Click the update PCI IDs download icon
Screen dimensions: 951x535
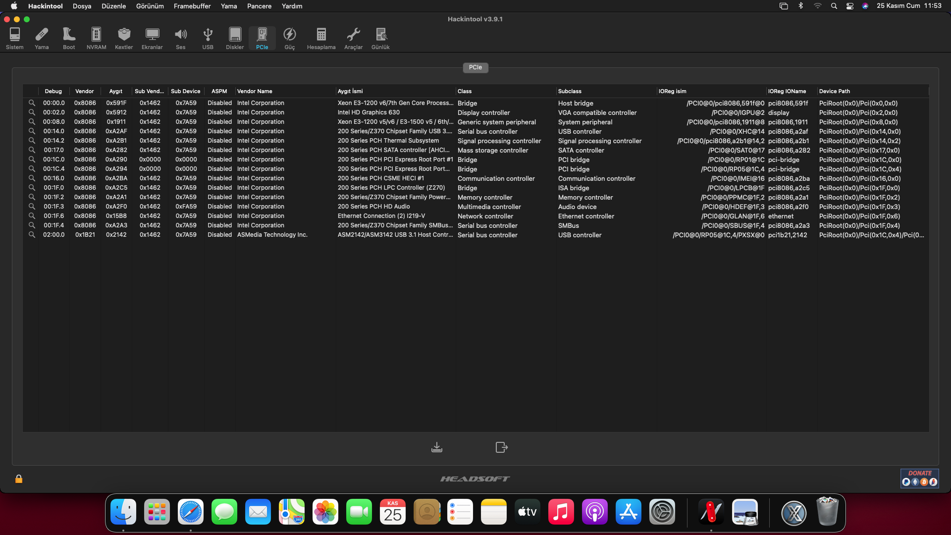coord(436,447)
